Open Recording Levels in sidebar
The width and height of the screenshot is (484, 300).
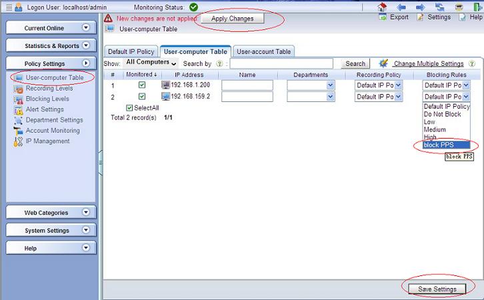pos(49,88)
